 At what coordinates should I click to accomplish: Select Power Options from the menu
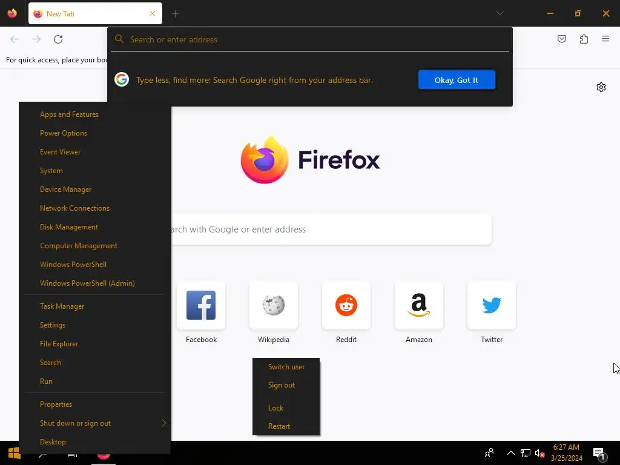(x=63, y=133)
